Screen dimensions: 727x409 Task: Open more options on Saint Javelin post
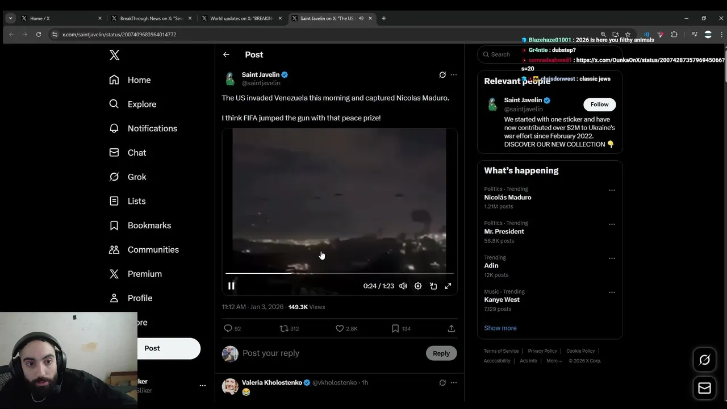(x=453, y=74)
